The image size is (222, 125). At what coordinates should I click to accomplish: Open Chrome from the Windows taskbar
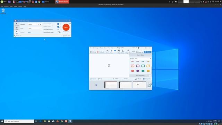62,121
